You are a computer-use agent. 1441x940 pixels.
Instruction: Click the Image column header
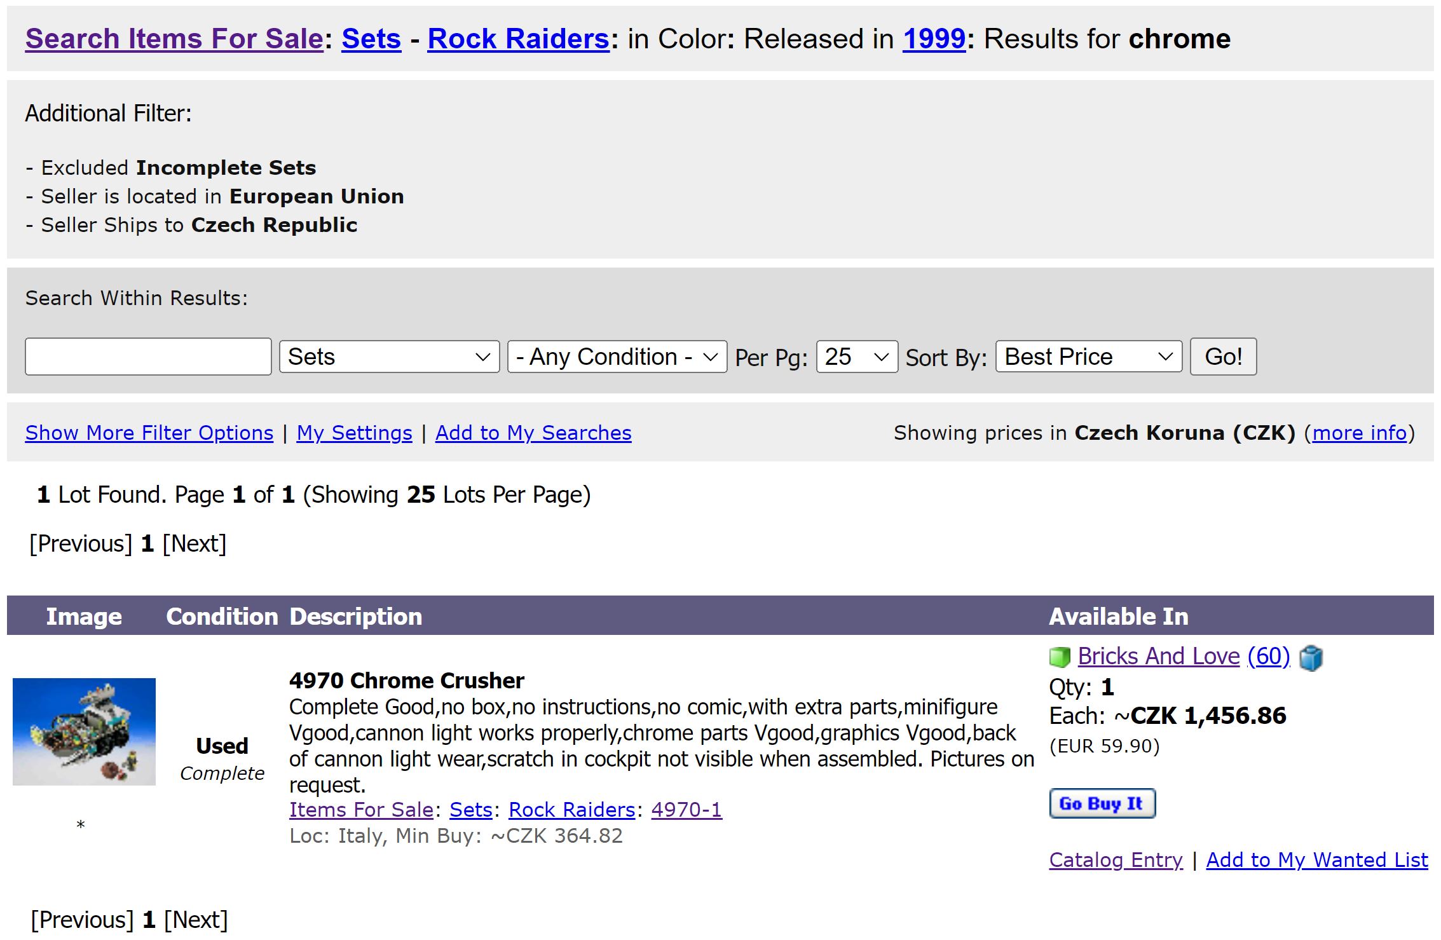(84, 616)
